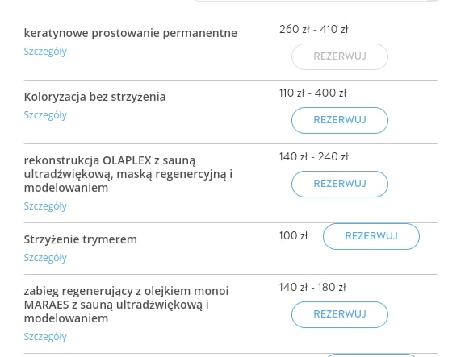Screen dimensions: 465x357
Task: Reserve the rekonstrukcja OLAPLEX treatment
Action: pos(340,184)
